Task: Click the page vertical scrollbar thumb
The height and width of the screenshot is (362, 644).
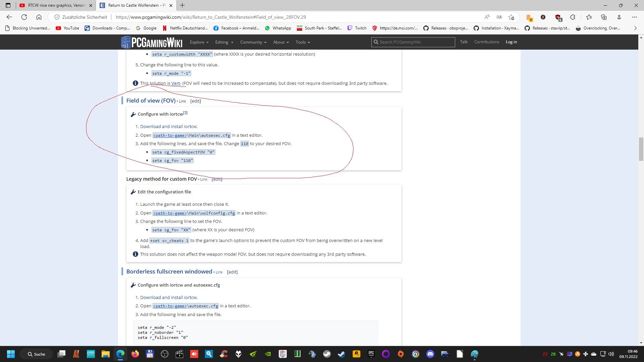Action: coord(641,149)
